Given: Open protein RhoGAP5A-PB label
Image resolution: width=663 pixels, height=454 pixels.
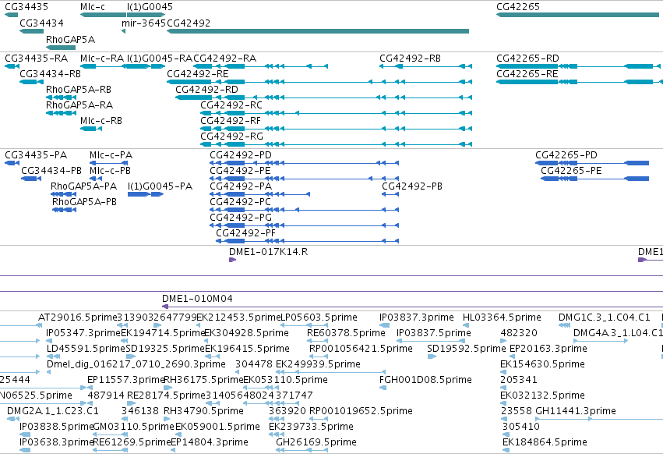Looking at the screenshot, I should (x=84, y=202).
